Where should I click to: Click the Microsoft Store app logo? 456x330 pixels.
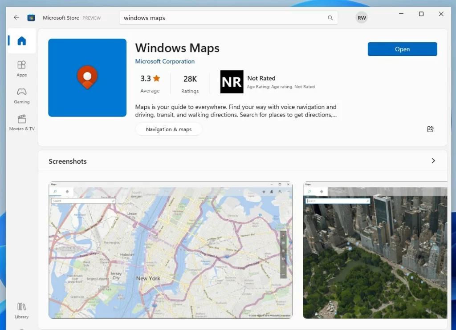(x=31, y=17)
